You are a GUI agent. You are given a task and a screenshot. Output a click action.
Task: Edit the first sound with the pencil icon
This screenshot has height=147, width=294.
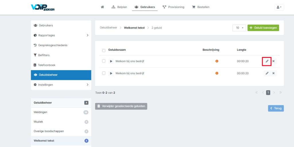(x=267, y=61)
